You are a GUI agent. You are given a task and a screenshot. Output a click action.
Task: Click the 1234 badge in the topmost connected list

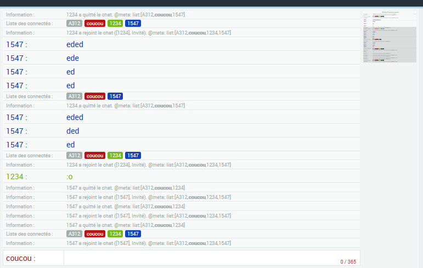115,24
